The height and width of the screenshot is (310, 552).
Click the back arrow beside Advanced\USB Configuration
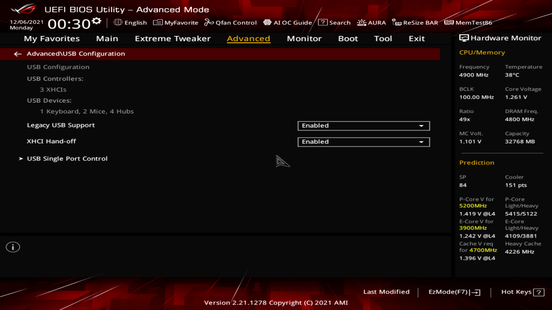click(x=18, y=54)
